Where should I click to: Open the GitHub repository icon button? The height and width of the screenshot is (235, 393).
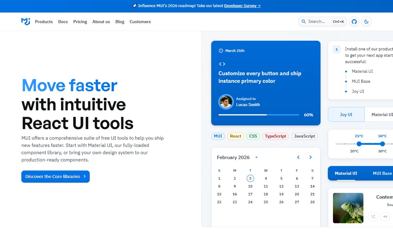pyautogui.click(x=354, y=22)
